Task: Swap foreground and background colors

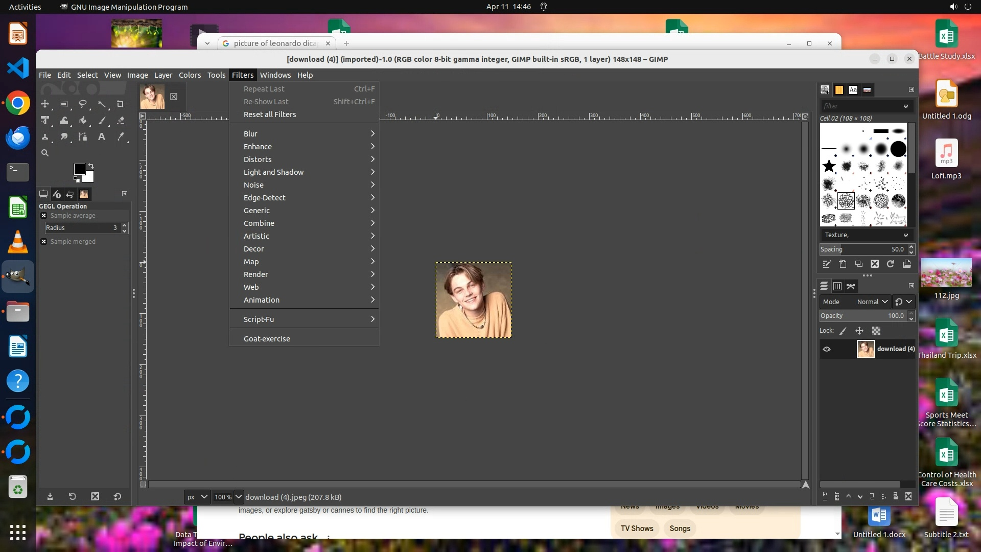Action: (x=91, y=166)
